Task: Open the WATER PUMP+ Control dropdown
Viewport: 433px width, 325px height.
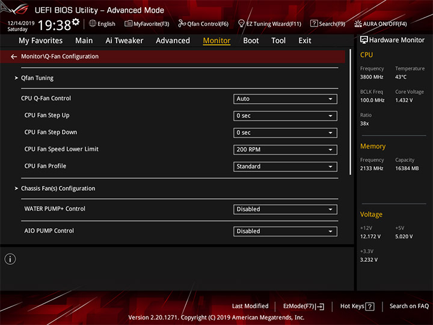Action: tap(285, 209)
